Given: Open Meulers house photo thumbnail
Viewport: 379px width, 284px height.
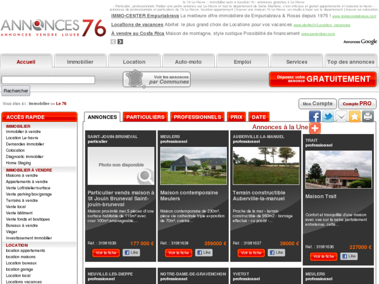Looking at the screenshot, I should 193,166.
